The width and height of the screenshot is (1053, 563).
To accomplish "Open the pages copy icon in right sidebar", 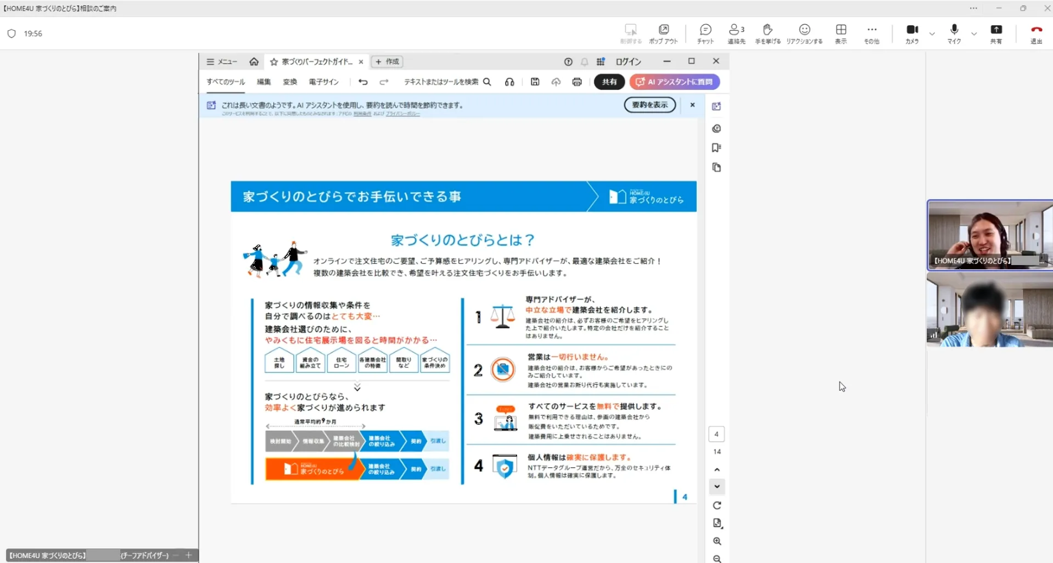I will 716,167.
